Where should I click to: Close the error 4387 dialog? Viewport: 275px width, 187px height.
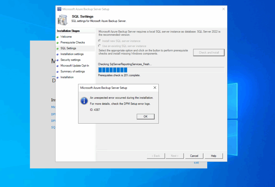coord(155,88)
